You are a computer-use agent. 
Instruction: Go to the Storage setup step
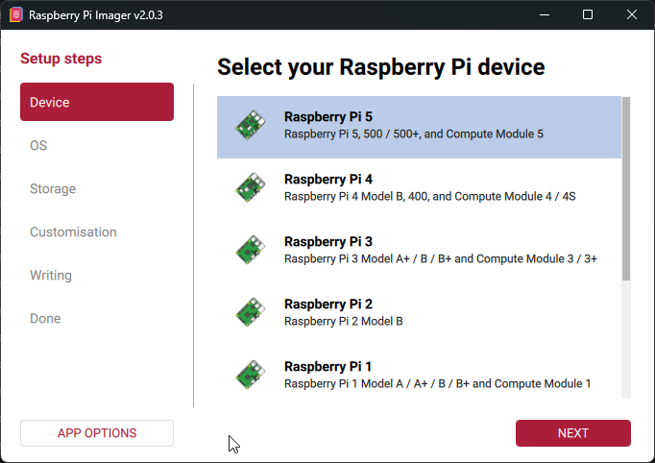coord(53,189)
